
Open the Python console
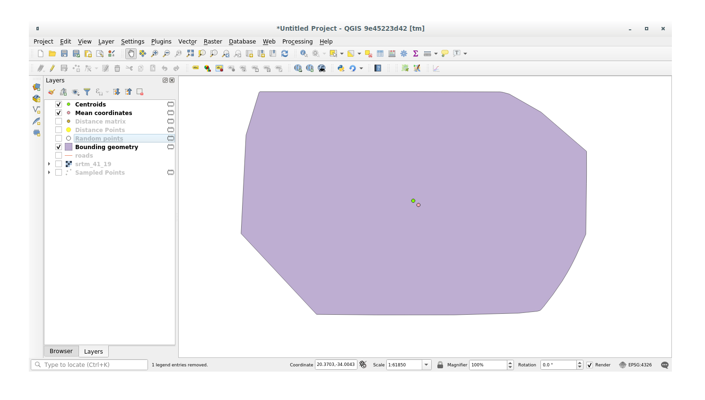click(x=340, y=68)
